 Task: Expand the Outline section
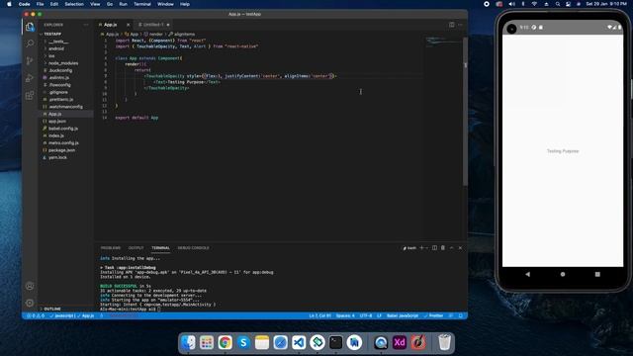[x=52, y=309]
